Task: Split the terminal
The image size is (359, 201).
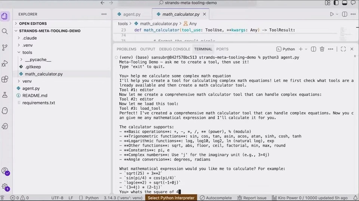Action: point(313,49)
